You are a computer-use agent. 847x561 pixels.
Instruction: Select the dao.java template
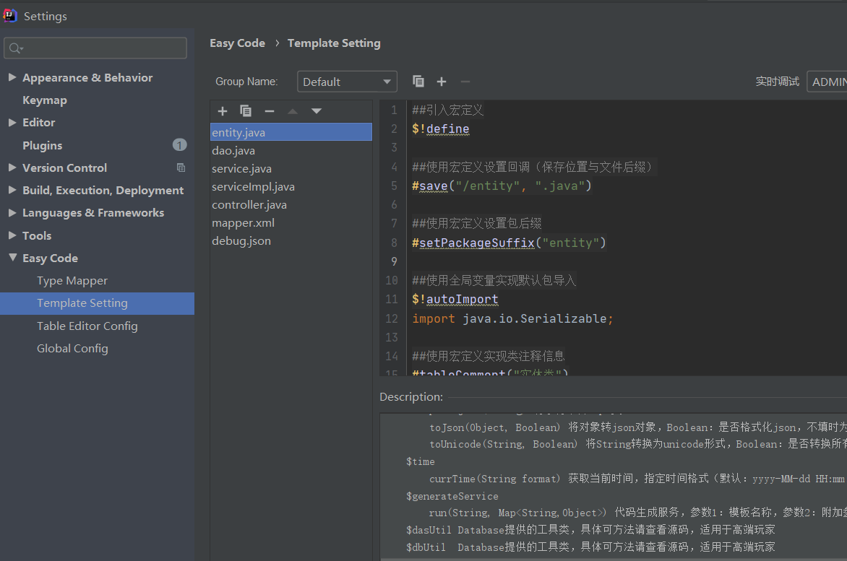click(x=291, y=150)
